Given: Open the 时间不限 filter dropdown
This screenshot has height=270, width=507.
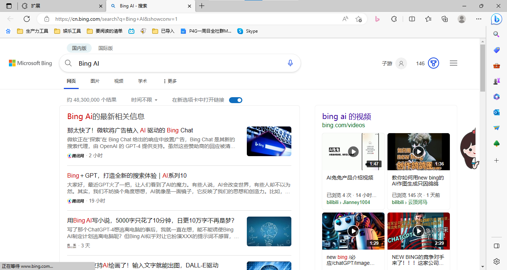Looking at the screenshot, I should pyautogui.click(x=144, y=100).
